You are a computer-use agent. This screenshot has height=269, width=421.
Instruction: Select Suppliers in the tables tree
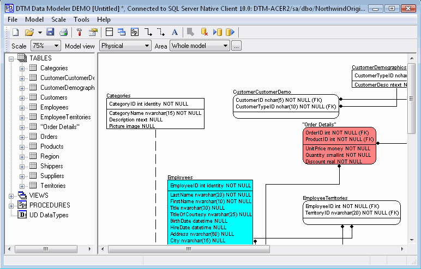[x=52, y=176]
